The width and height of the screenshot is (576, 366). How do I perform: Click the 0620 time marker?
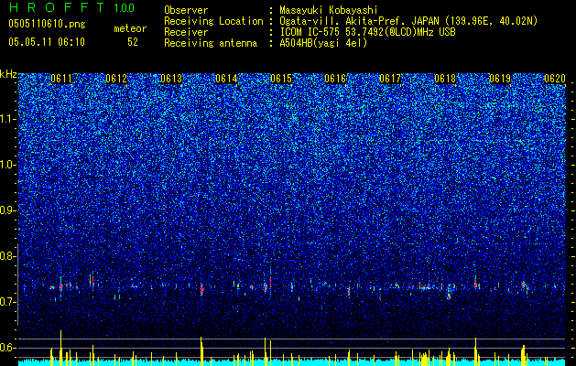pyautogui.click(x=555, y=79)
